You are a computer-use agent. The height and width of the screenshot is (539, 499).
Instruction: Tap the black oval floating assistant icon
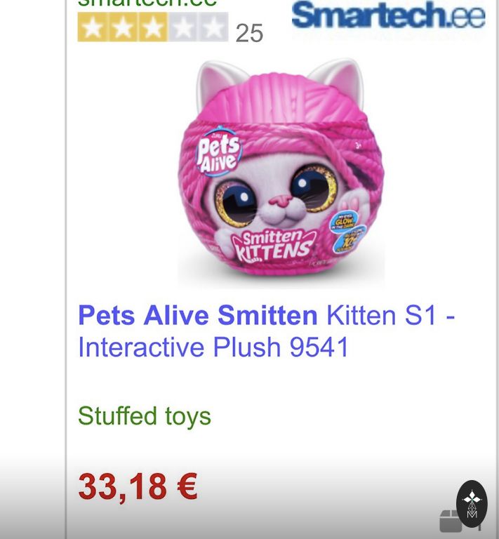point(472,503)
